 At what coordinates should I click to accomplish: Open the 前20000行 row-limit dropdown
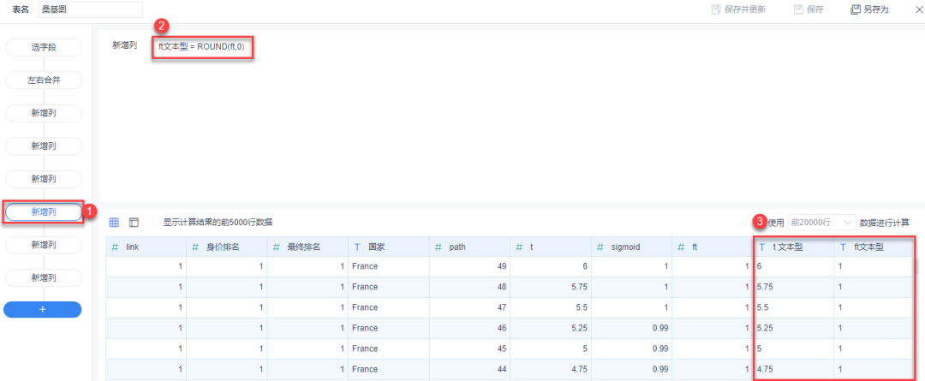point(821,223)
